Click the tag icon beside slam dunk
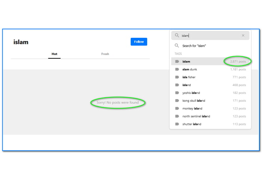Screen dimensions: 262x189 pos(177,69)
